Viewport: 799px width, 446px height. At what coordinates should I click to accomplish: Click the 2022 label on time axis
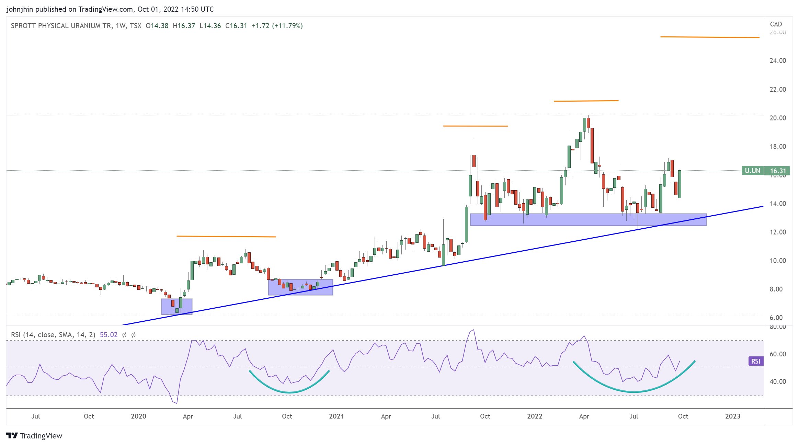[535, 416]
